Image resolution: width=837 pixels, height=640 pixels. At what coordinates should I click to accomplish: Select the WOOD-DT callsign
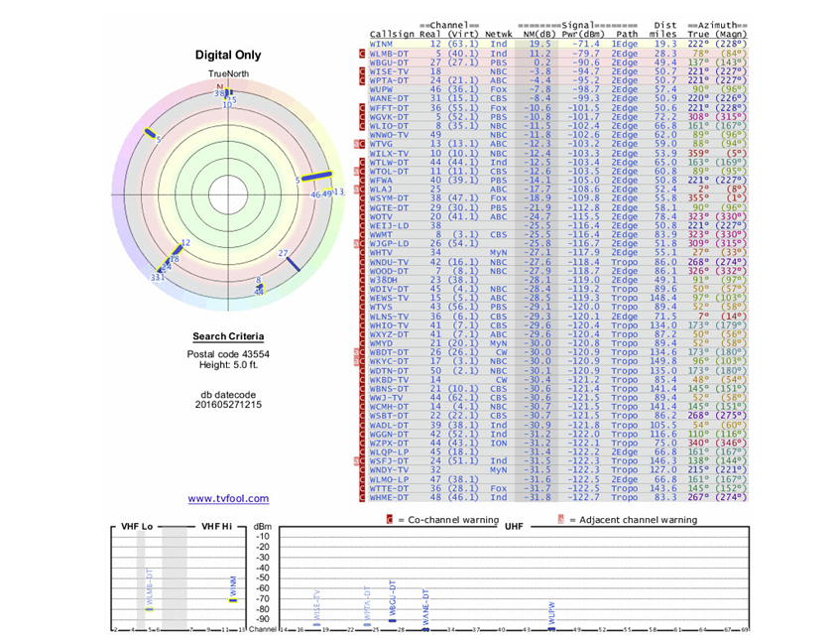click(389, 272)
